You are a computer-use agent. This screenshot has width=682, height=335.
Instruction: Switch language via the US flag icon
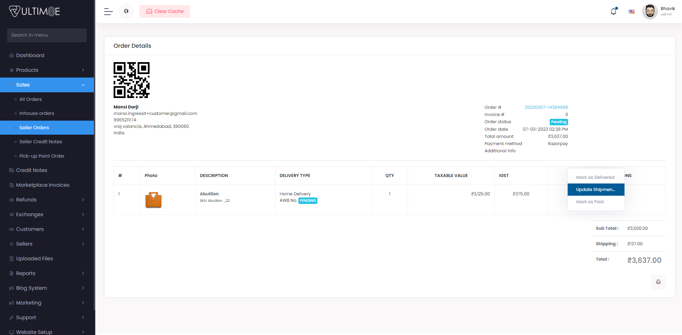click(631, 11)
